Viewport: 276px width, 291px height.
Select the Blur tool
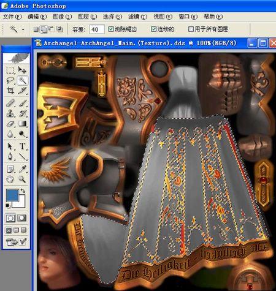[x=10, y=134]
